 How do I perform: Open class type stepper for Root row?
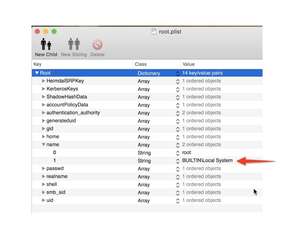click(177, 73)
